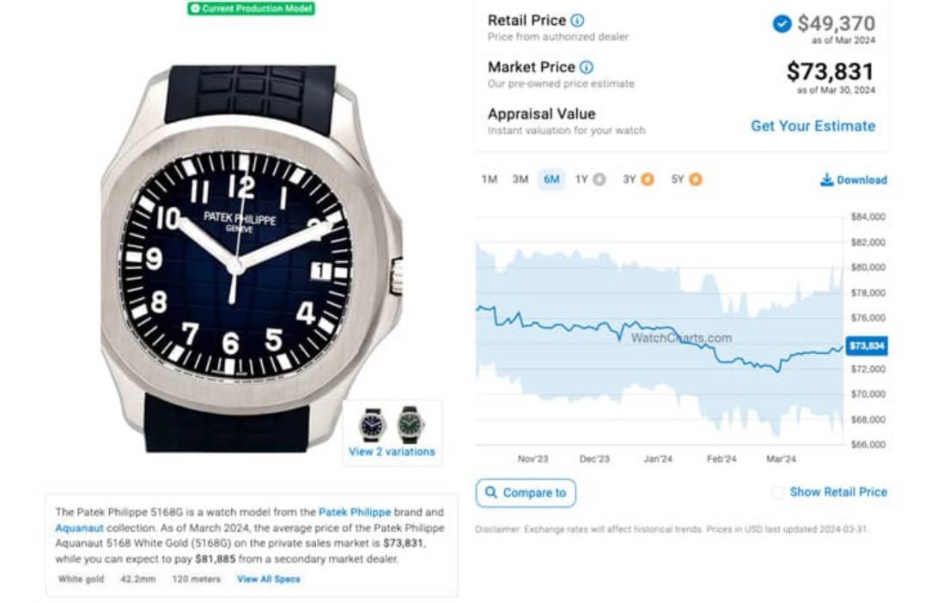Click the Market Price info icon
The height and width of the screenshot is (603, 931).
(586, 67)
